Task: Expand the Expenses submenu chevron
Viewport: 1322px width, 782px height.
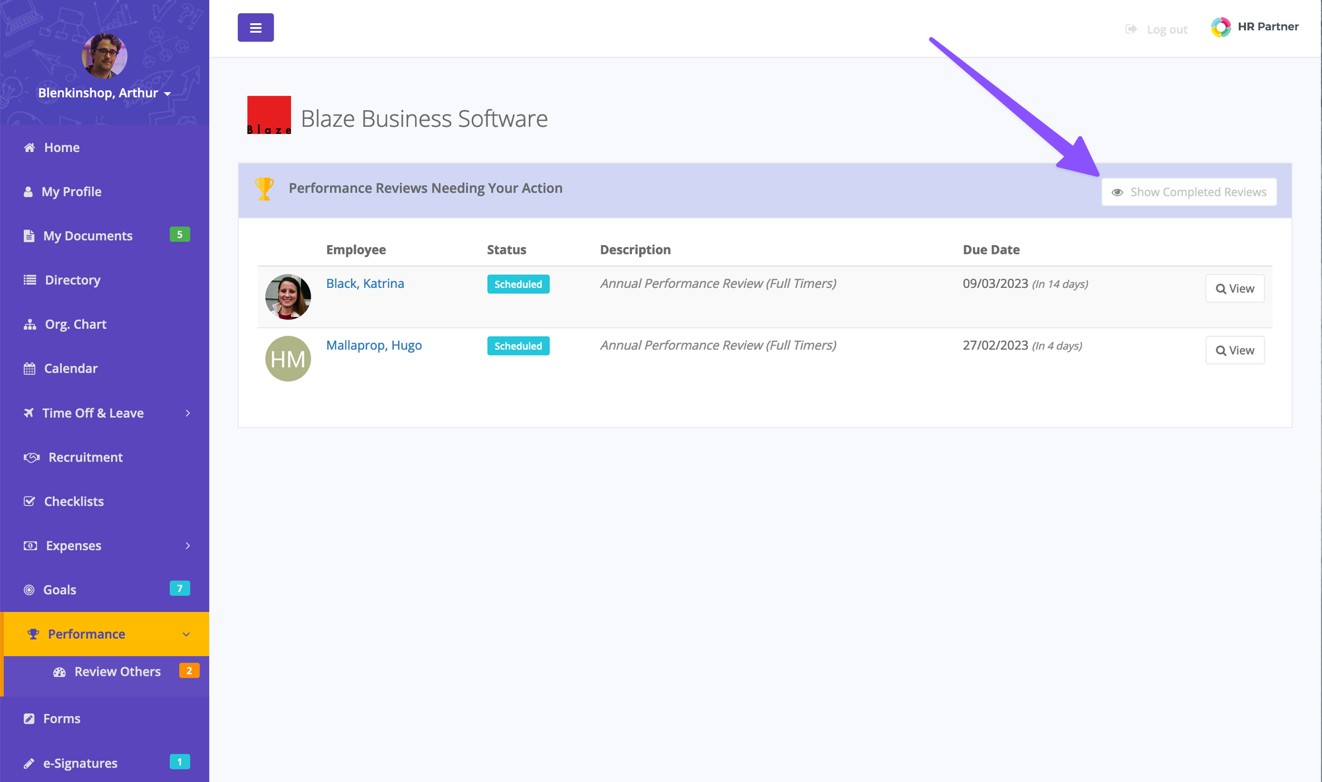Action: pos(188,546)
